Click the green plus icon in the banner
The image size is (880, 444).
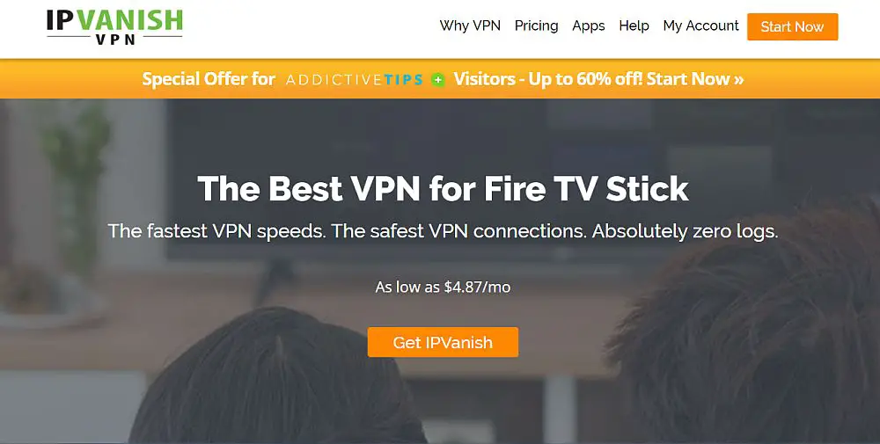click(x=438, y=80)
